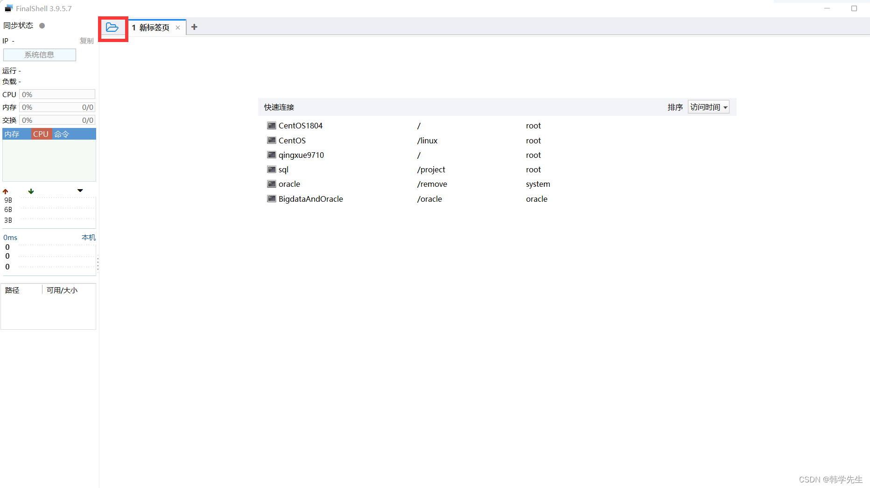
Task: Click the terminal icon beside qingxue9710
Action: (x=271, y=155)
